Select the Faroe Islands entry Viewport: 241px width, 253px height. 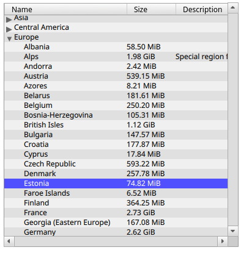(x=116, y=193)
